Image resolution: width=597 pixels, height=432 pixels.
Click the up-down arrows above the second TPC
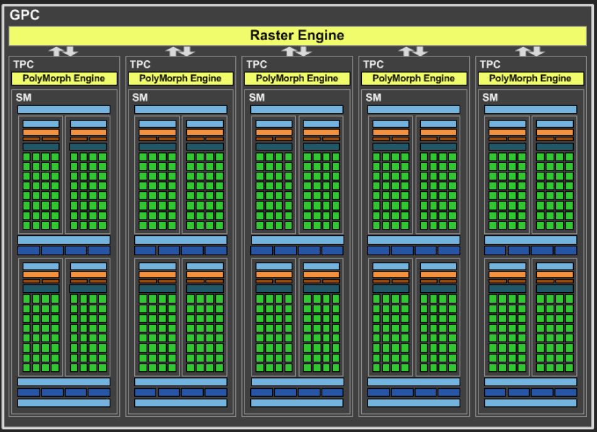(x=180, y=51)
